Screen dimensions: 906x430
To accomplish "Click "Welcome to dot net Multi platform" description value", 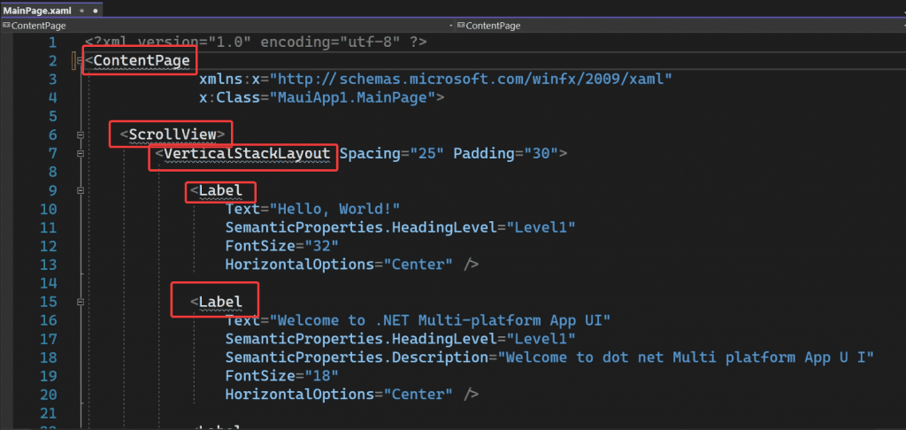I will pyautogui.click(x=685, y=357).
